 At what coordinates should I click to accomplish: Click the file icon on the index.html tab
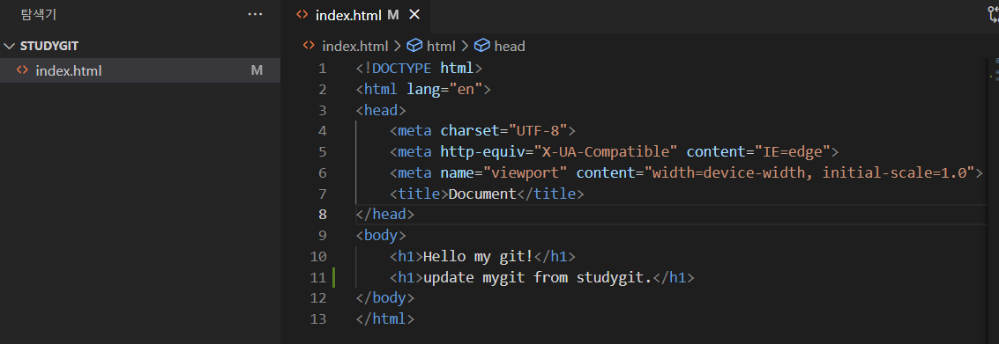tap(302, 15)
